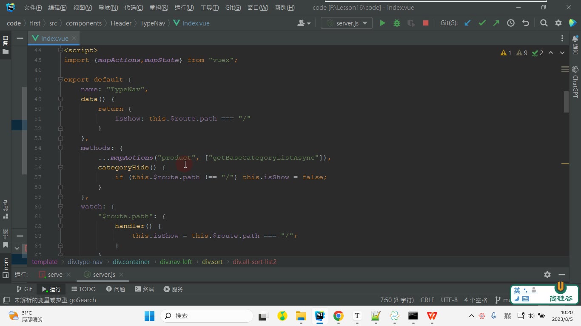Open Search Everywhere magnifier icon

pyautogui.click(x=544, y=23)
